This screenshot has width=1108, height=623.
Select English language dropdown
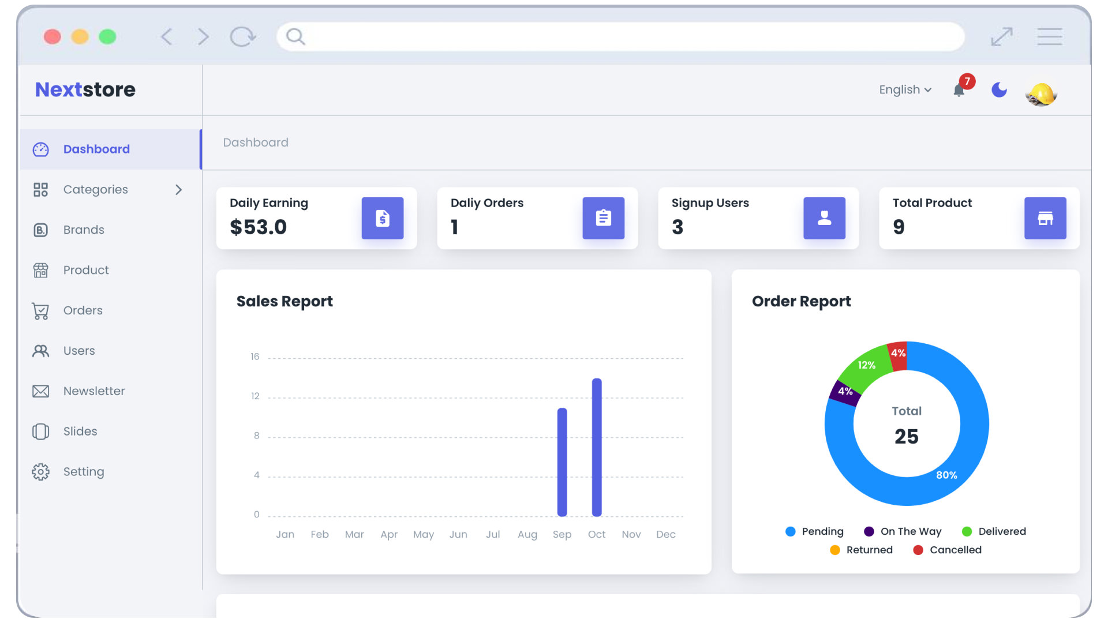coord(905,90)
